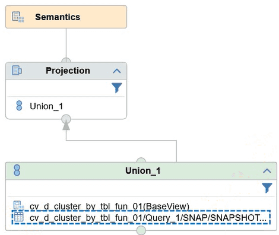The height and width of the screenshot is (235, 279).
Task: Collapse the Union_1 node with the chevron
Action: (x=267, y=171)
